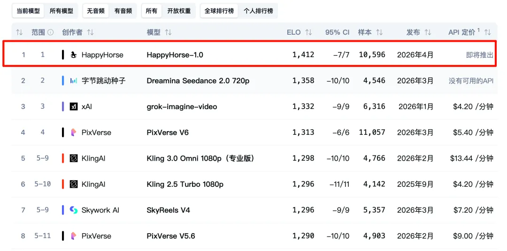Click sample count 6,316
The width and height of the screenshot is (507, 251).
click(374, 106)
